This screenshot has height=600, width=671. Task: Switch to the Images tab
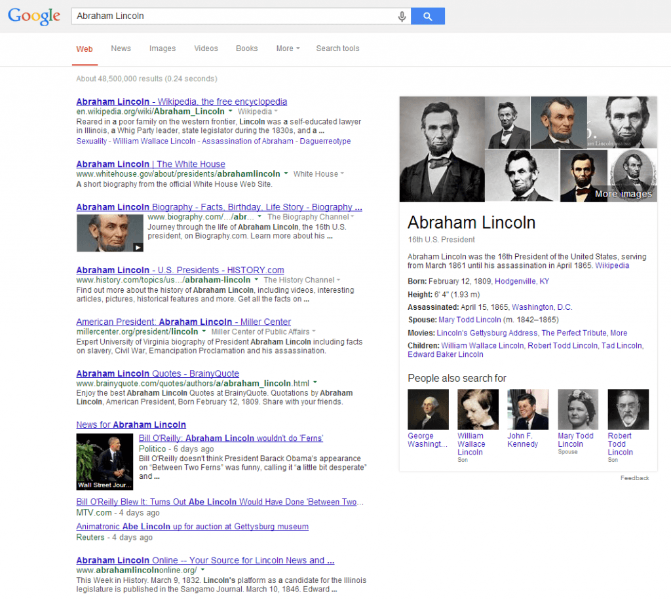(x=163, y=48)
